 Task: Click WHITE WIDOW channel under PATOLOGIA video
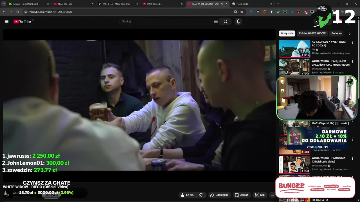319,166
